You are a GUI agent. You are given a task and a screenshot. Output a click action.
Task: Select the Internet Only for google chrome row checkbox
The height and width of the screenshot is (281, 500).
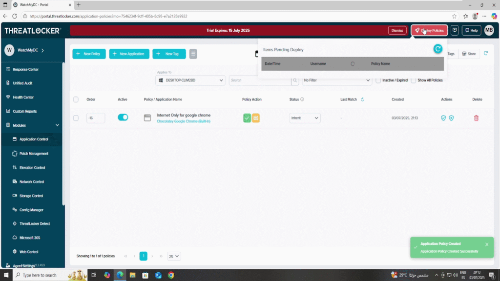[76, 118]
